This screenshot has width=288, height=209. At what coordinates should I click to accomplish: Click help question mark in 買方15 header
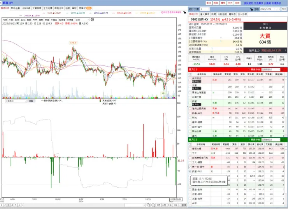249,69
